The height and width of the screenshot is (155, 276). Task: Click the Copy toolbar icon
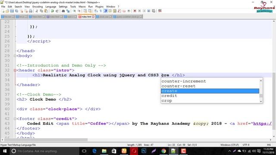pyautogui.click(x=41, y=11)
